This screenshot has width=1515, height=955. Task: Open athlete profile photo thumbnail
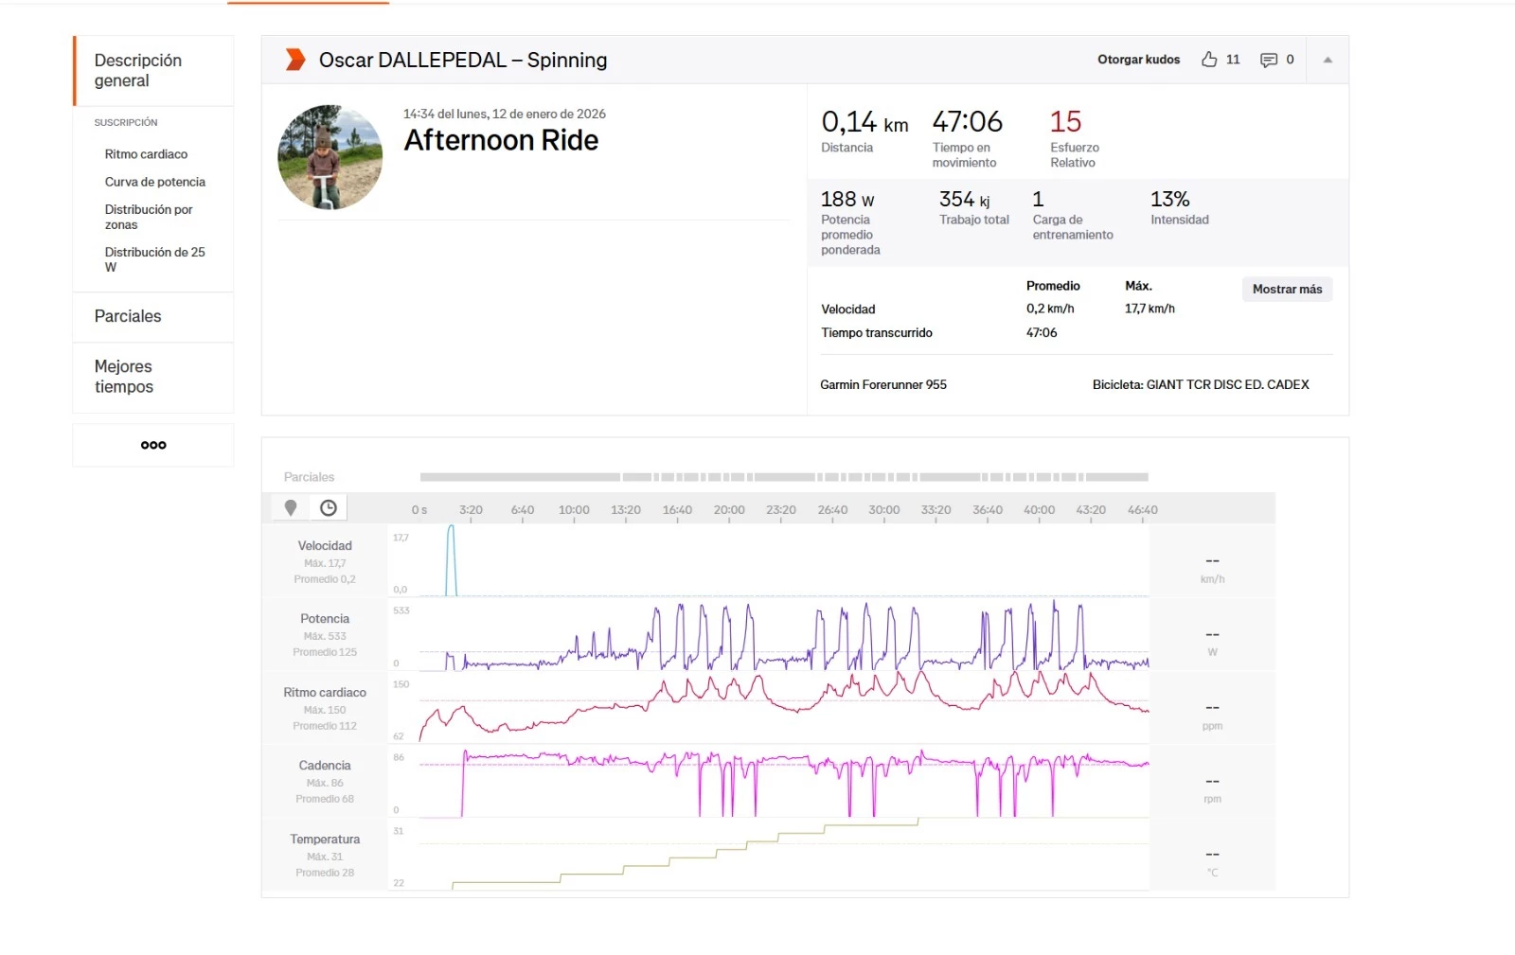click(330, 157)
